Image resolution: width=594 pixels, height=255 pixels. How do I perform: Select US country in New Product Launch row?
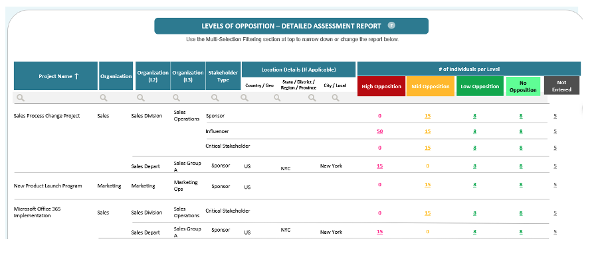pos(247,187)
